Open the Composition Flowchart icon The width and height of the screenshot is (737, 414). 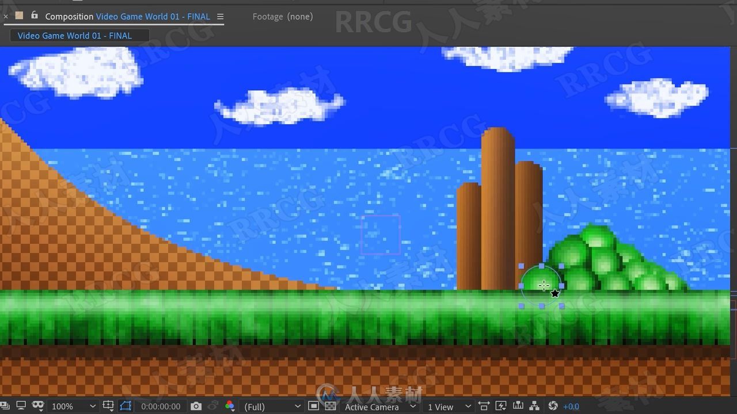pos(534,406)
